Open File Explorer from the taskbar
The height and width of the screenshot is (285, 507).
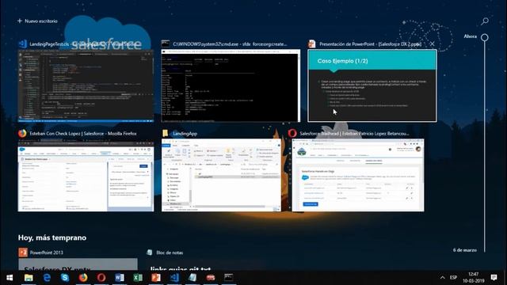click(29, 278)
